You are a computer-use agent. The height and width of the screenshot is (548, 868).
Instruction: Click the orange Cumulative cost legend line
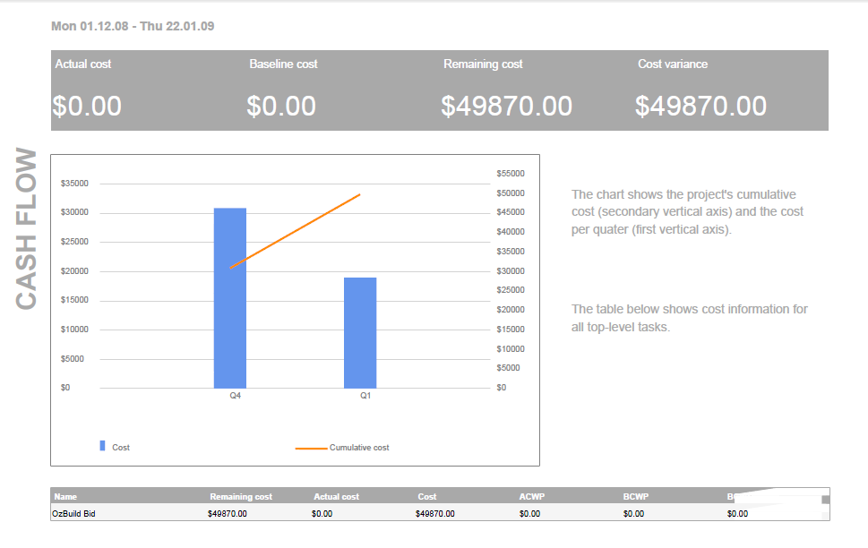311,448
